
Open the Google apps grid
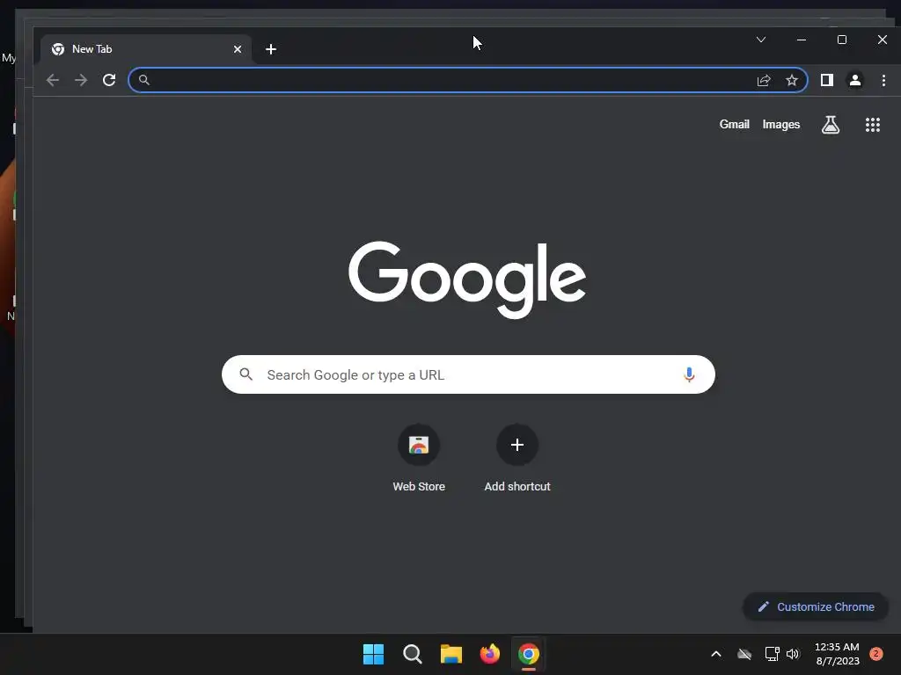[873, 125]
